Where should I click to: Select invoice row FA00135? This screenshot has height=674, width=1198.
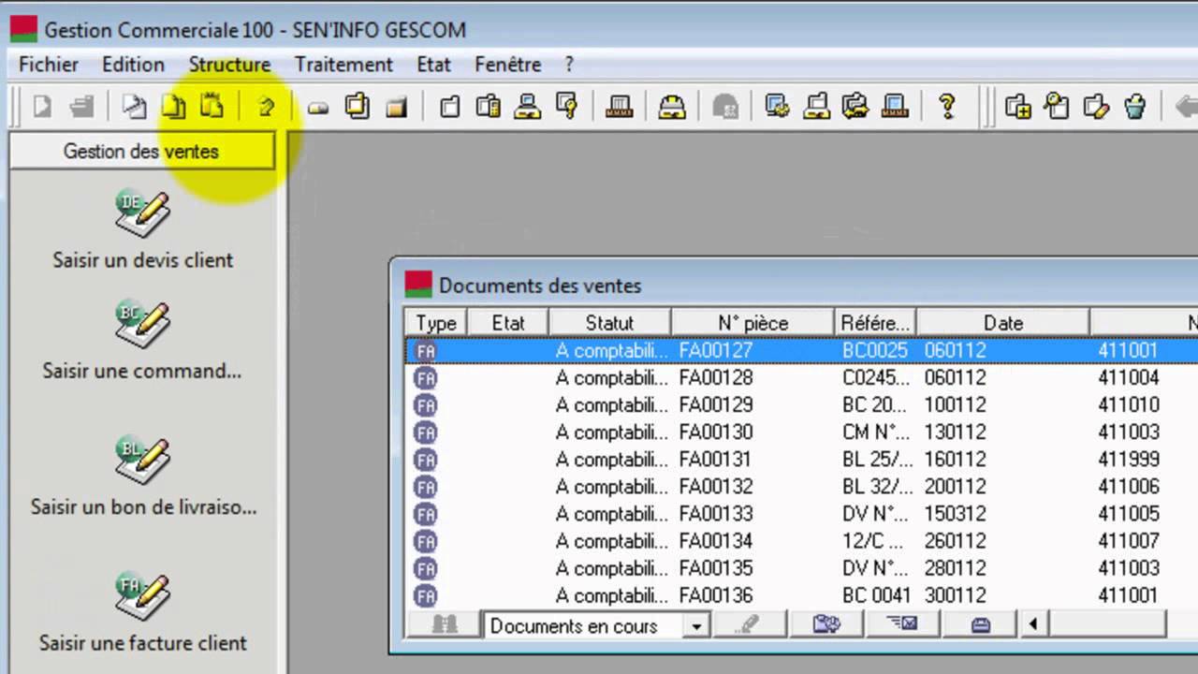coord(715,568)
